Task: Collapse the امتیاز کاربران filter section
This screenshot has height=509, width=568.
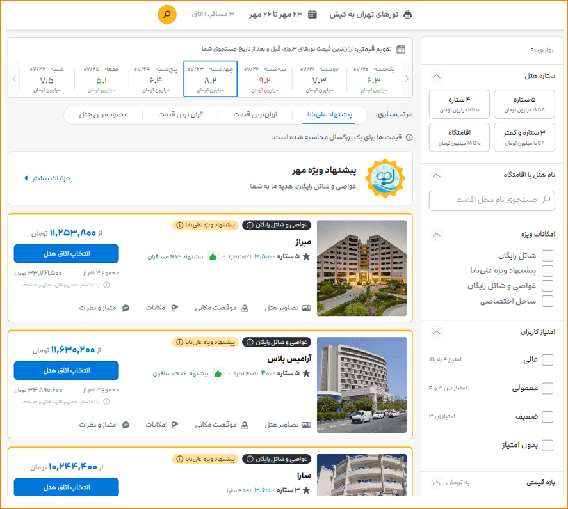Action: tap(436, 332)
